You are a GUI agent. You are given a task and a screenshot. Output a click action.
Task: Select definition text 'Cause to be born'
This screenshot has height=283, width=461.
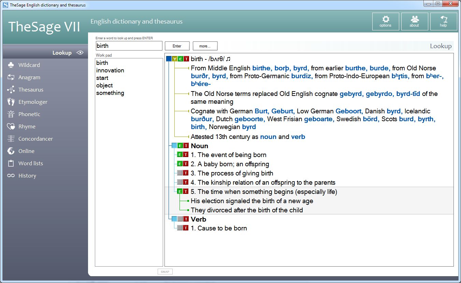click(x=222, y=228)
